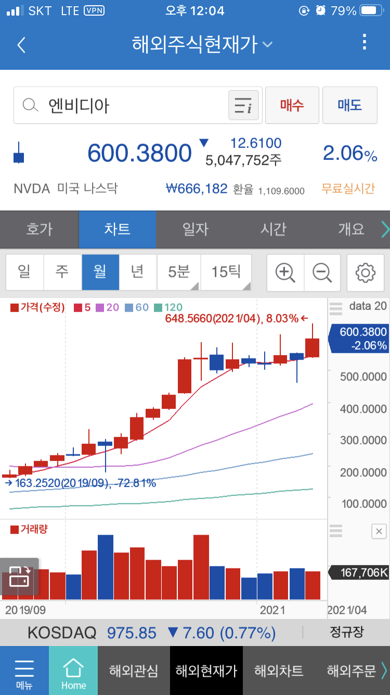This screenshot has width=390, height=695.
Task: Click the 2.06% change rate
Action: (x=350, y=153)
